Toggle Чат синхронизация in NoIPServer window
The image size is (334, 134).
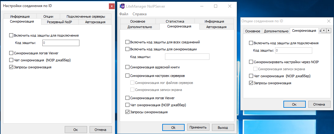pyautogui.click(x=127, y=105)
